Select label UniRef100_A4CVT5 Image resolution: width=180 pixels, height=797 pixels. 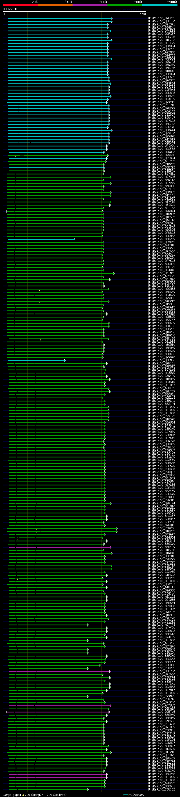point(161,301)
